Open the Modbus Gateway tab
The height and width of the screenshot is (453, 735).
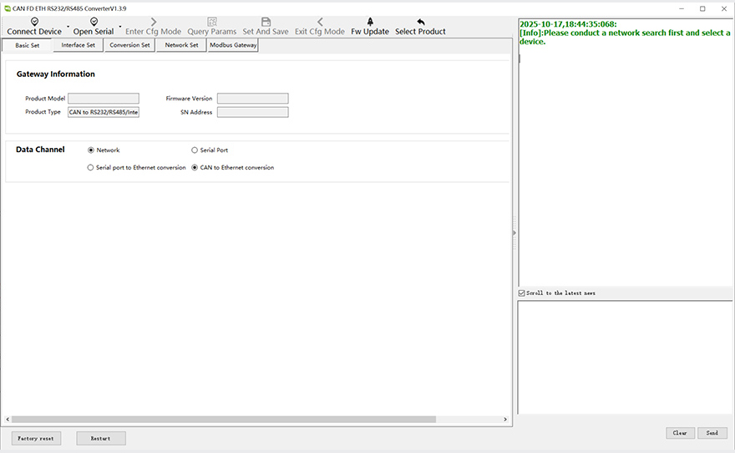233,45
